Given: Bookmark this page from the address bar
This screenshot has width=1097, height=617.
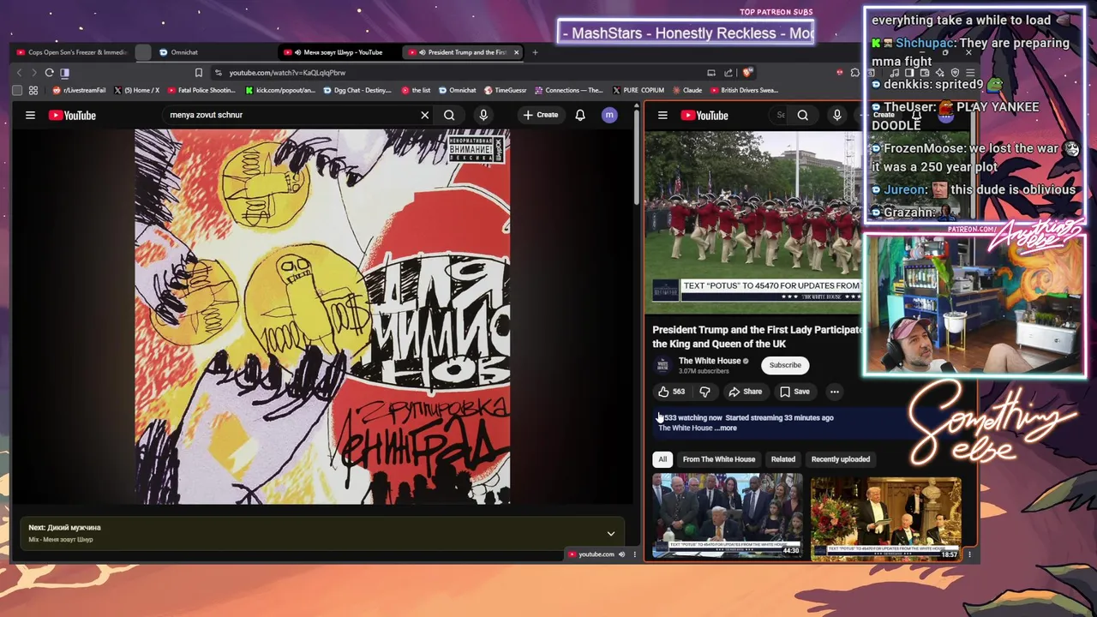Looking at the screenshot, I should (x=199, y=73).
